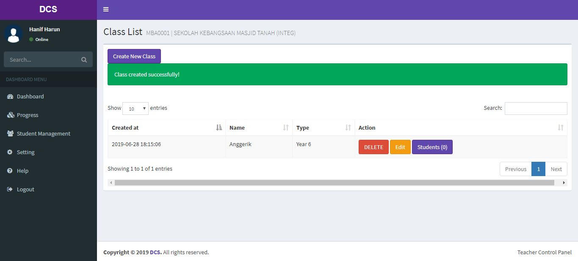
Task: Click the Setting gear icon
Action: coord(10,152)
